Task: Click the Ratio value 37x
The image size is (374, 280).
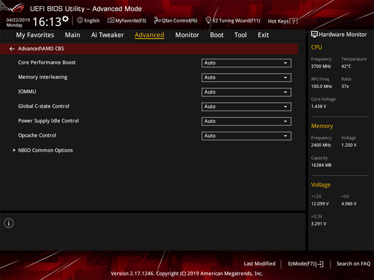Action: tap(345, 87)
